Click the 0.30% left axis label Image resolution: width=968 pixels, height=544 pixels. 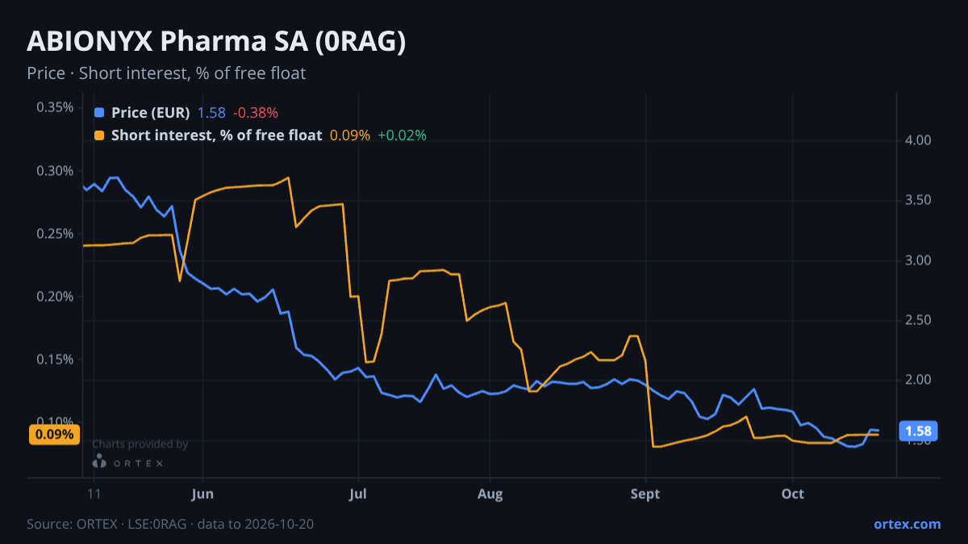pyautogui.click(x=55, y=171)
